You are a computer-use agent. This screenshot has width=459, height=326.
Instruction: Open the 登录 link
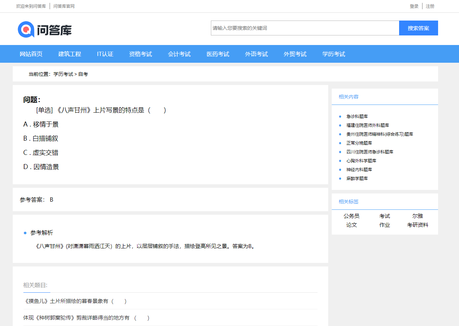414,6
